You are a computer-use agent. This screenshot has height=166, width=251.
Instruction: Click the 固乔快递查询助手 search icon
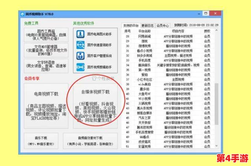point(80,45)
